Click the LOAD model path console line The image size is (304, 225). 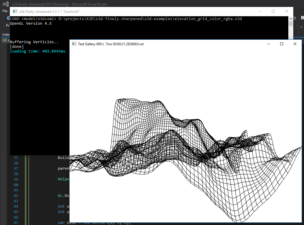pyautogui.click(x=126, y=19)
